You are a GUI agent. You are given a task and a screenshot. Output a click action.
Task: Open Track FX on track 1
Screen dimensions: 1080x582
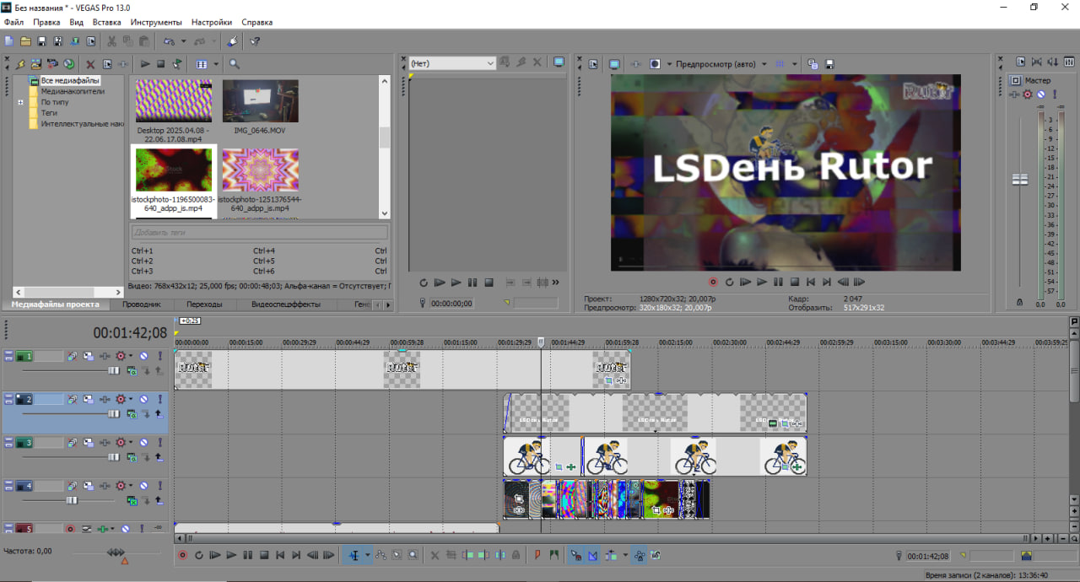pos(119,356)
